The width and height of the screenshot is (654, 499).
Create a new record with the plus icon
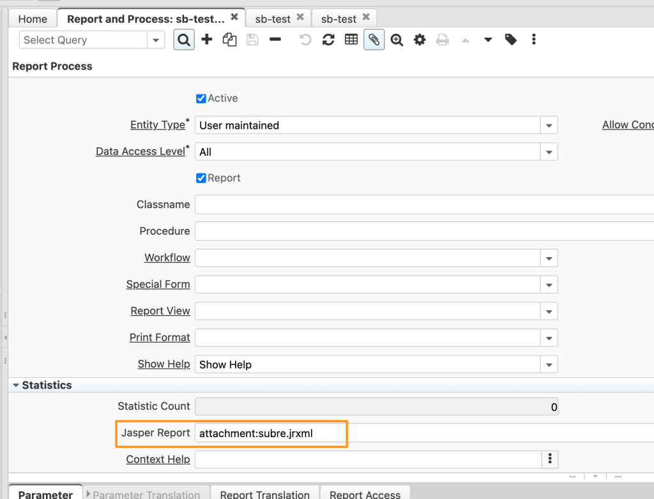pos(206,39)
